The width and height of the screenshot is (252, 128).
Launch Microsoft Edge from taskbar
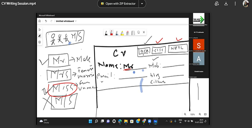pos(120,121)
